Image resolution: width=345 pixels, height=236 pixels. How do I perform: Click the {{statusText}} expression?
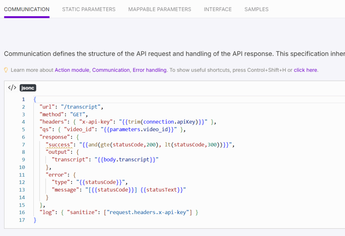coord(161,190)
